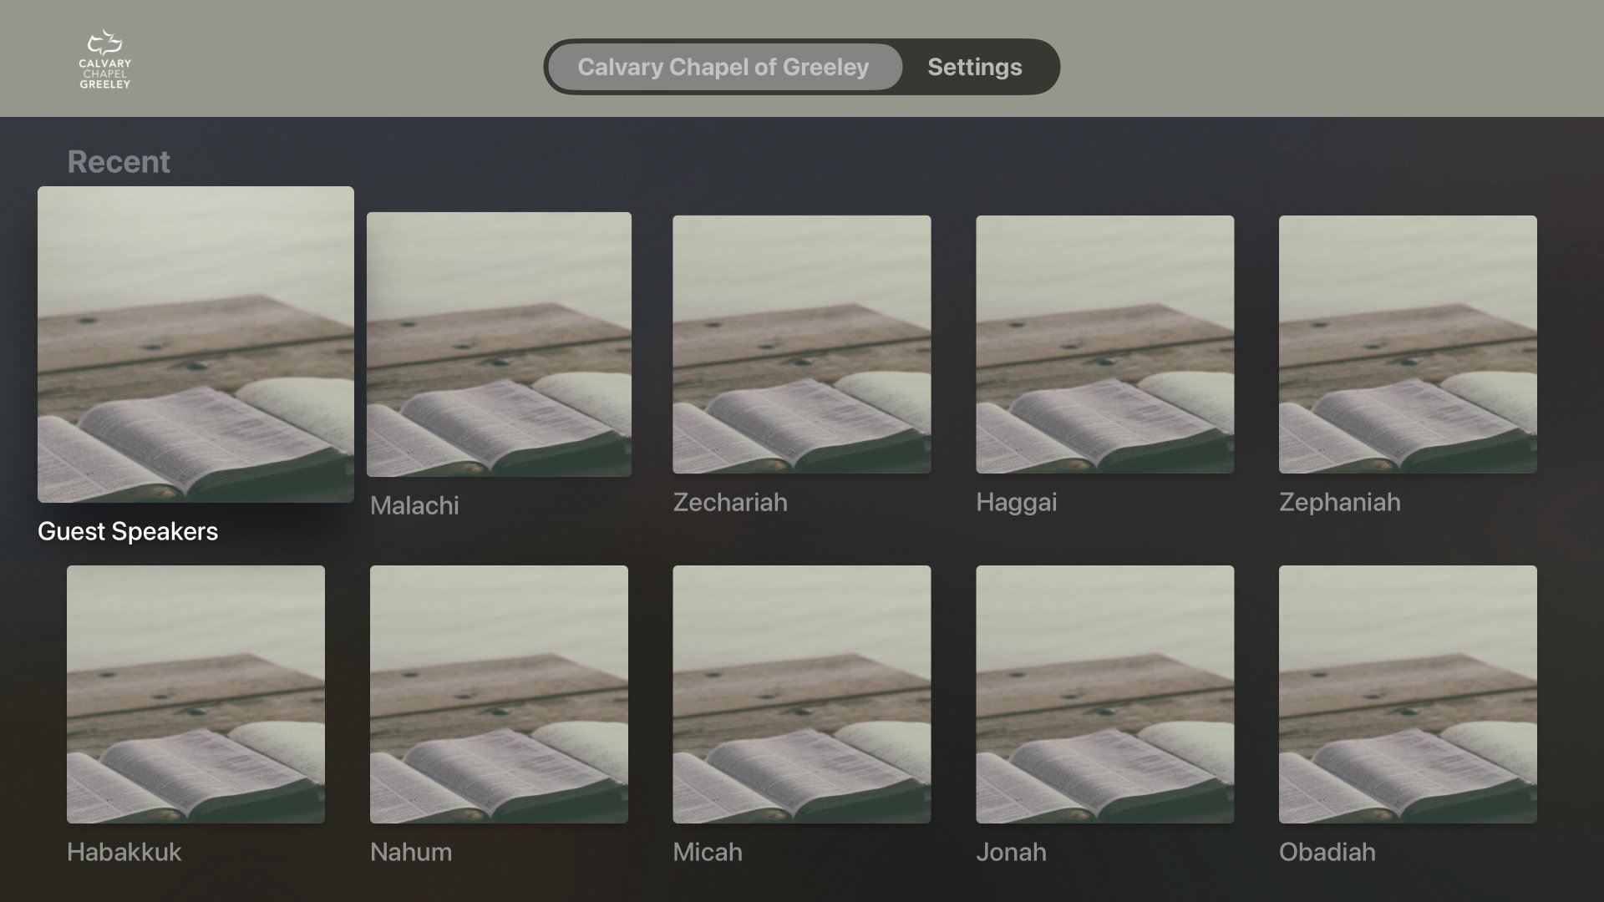Click the Guest Speakers title text
Image resolution: width=1604 pixels, height=902 pixels.
pyautogui.click(x=128, y=531)
